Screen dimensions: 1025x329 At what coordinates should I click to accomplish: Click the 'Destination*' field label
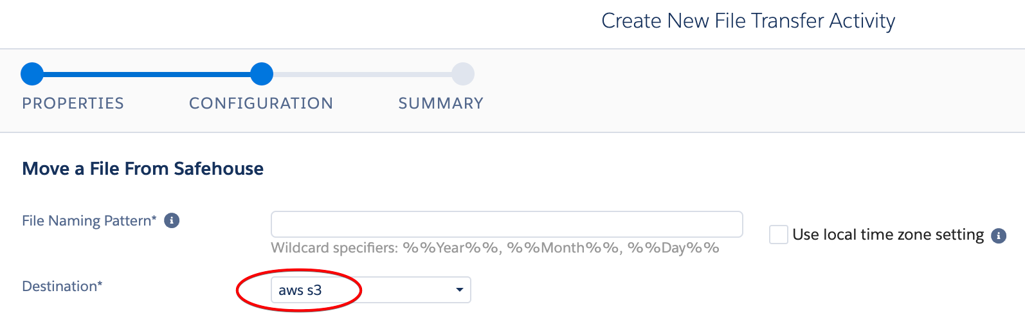pos(62,287)
